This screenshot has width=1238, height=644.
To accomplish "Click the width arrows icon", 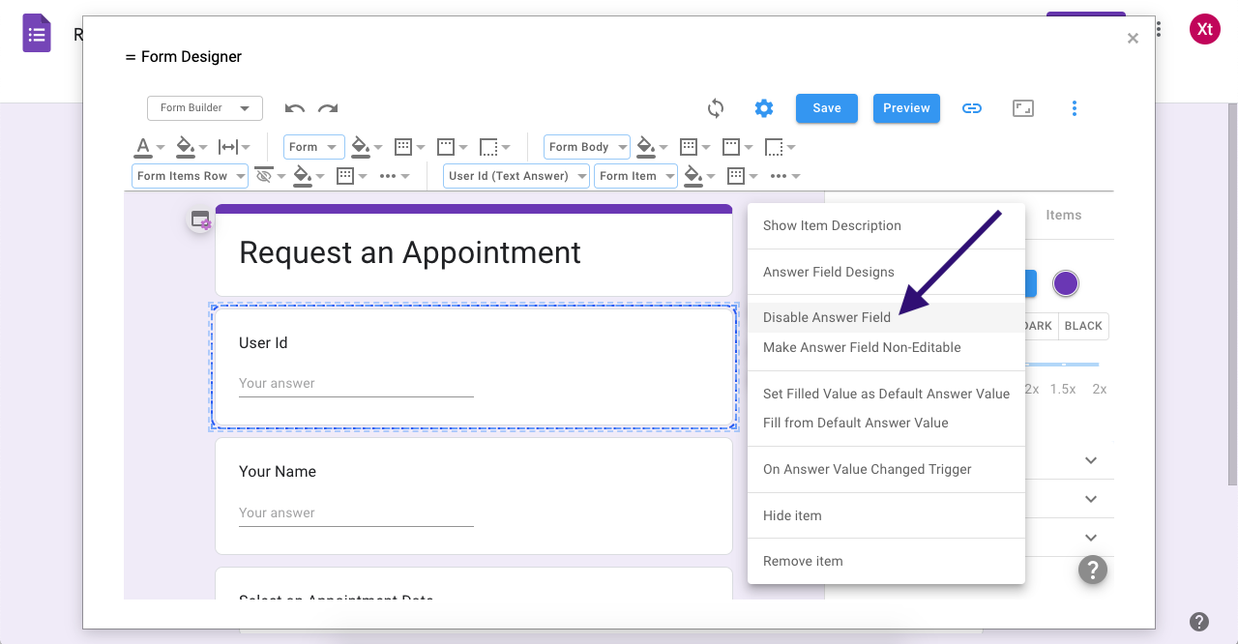I will [228, 147].
